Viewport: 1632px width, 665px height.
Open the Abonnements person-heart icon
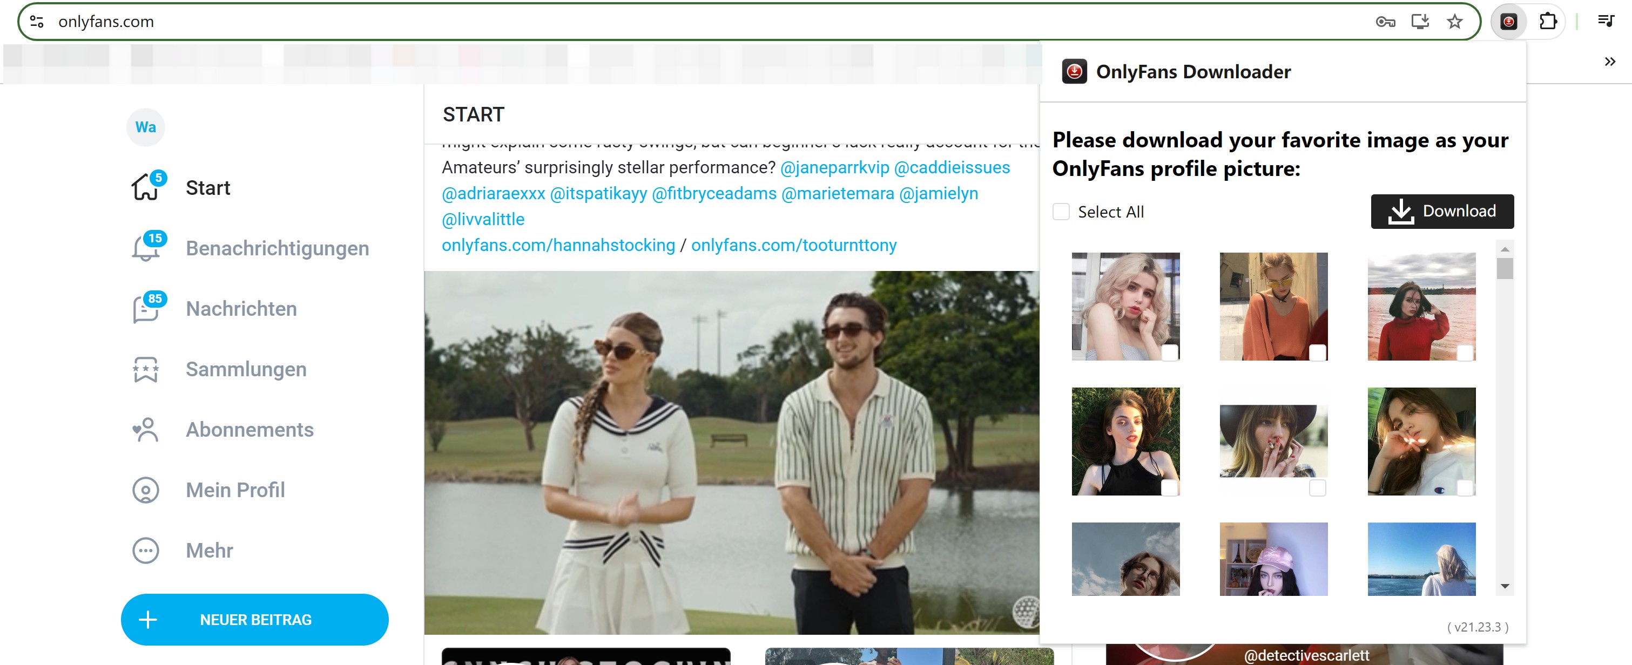(146, 430)
